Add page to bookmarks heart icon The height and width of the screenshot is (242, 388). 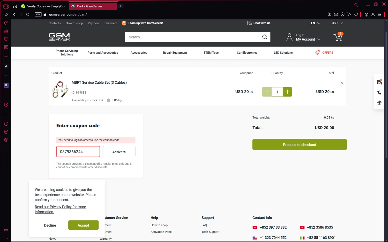[x=356, y=14]
